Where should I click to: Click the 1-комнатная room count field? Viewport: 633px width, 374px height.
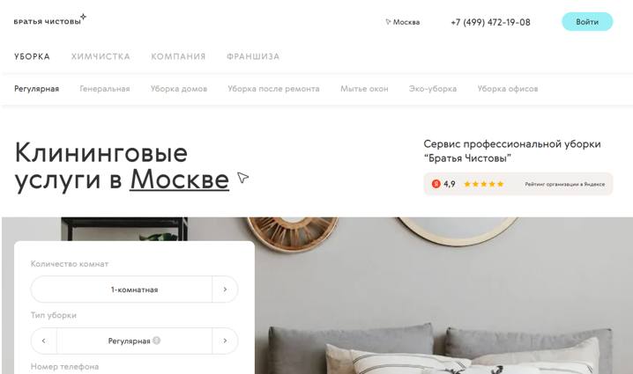click(x=122, y=289)
